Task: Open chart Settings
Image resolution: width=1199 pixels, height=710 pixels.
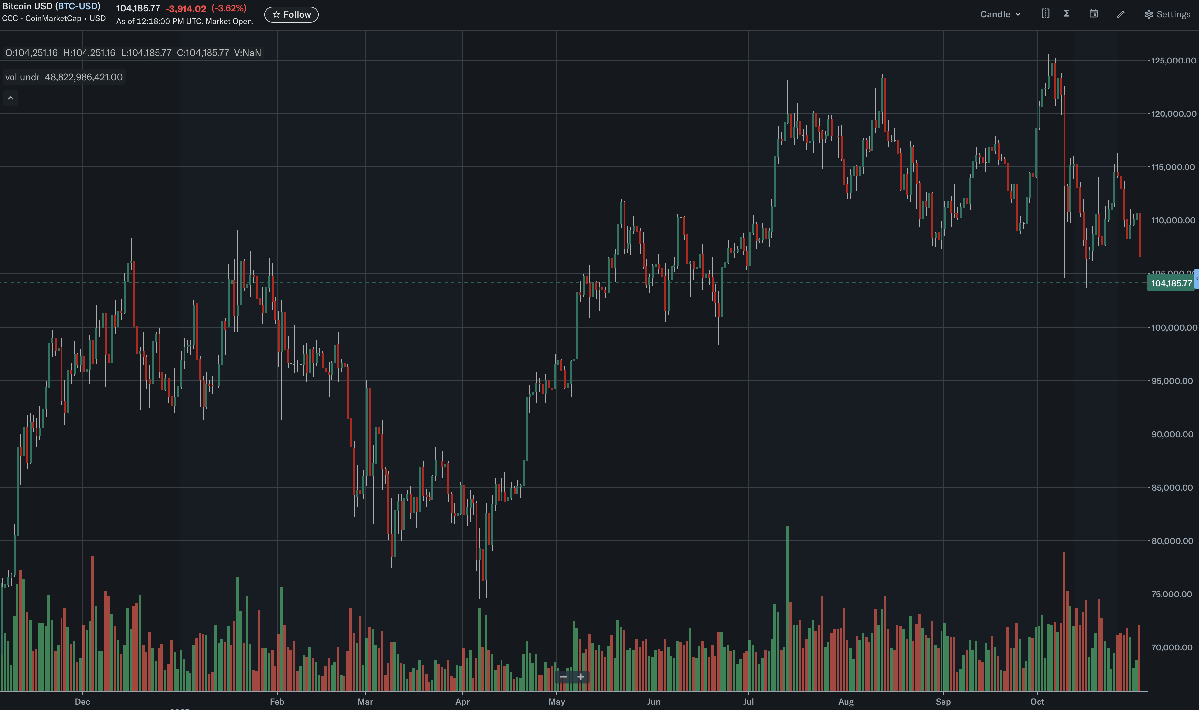Action: tap(1167, 14)
